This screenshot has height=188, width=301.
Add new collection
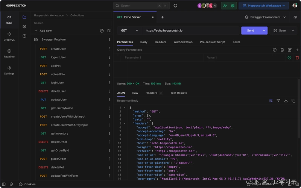(43, 31)
